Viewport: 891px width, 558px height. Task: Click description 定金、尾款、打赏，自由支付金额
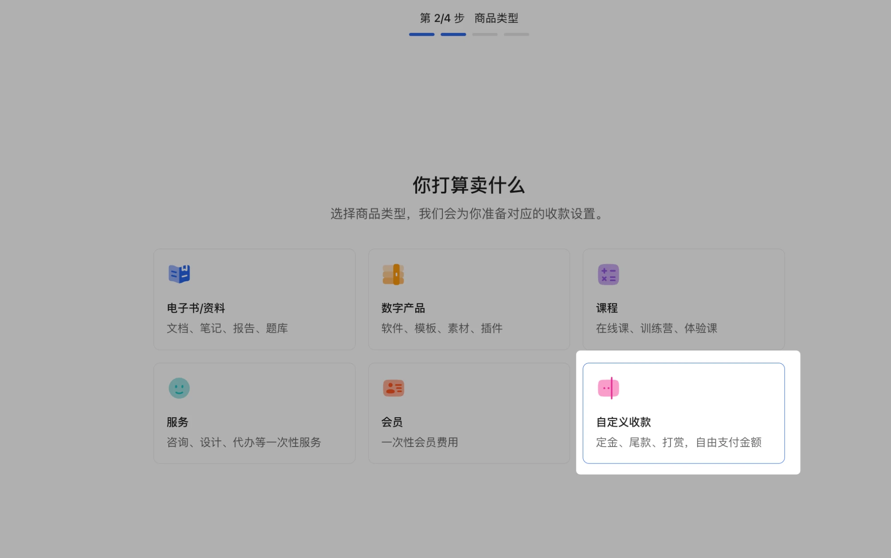(x=679, y=443)
